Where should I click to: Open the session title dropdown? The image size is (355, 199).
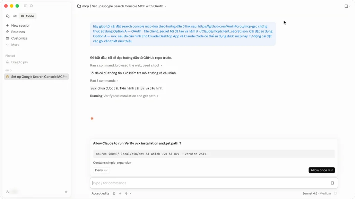(166, 6)
